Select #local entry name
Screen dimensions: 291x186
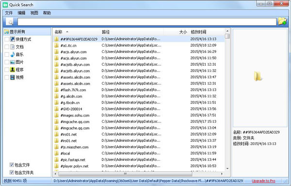tap(65, 153)
